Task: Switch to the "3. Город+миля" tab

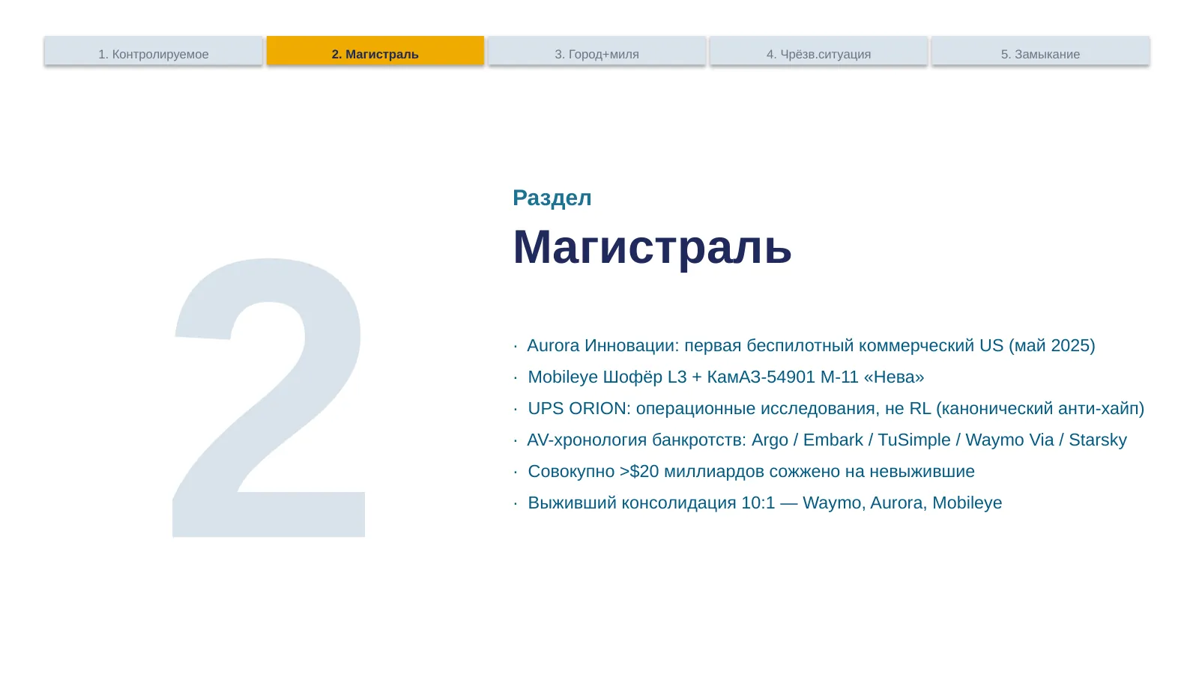Action: point(597,51)
